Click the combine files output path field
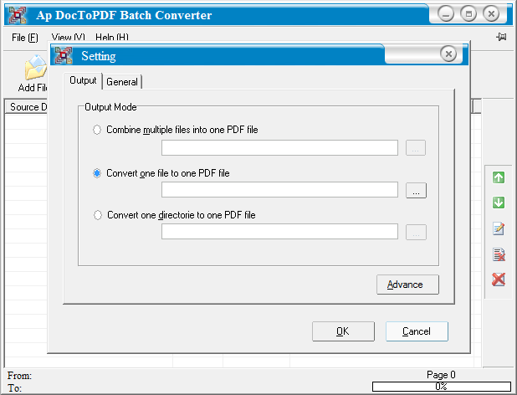The height and width of the screenshot is (395, 517). [279, 148]
